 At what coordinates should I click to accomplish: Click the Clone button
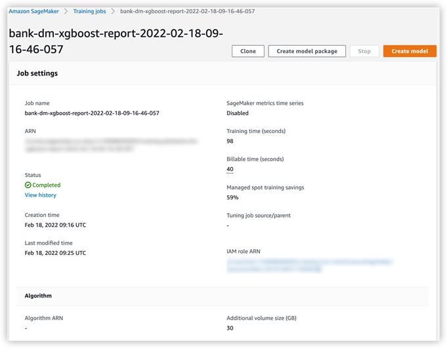coord(248,51)
